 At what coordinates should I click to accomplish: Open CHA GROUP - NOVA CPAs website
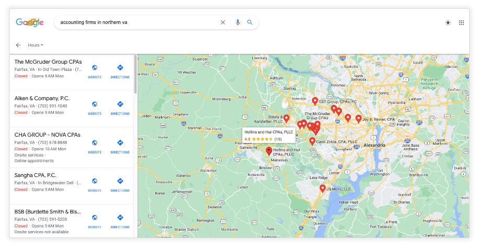tap(95, 147)
